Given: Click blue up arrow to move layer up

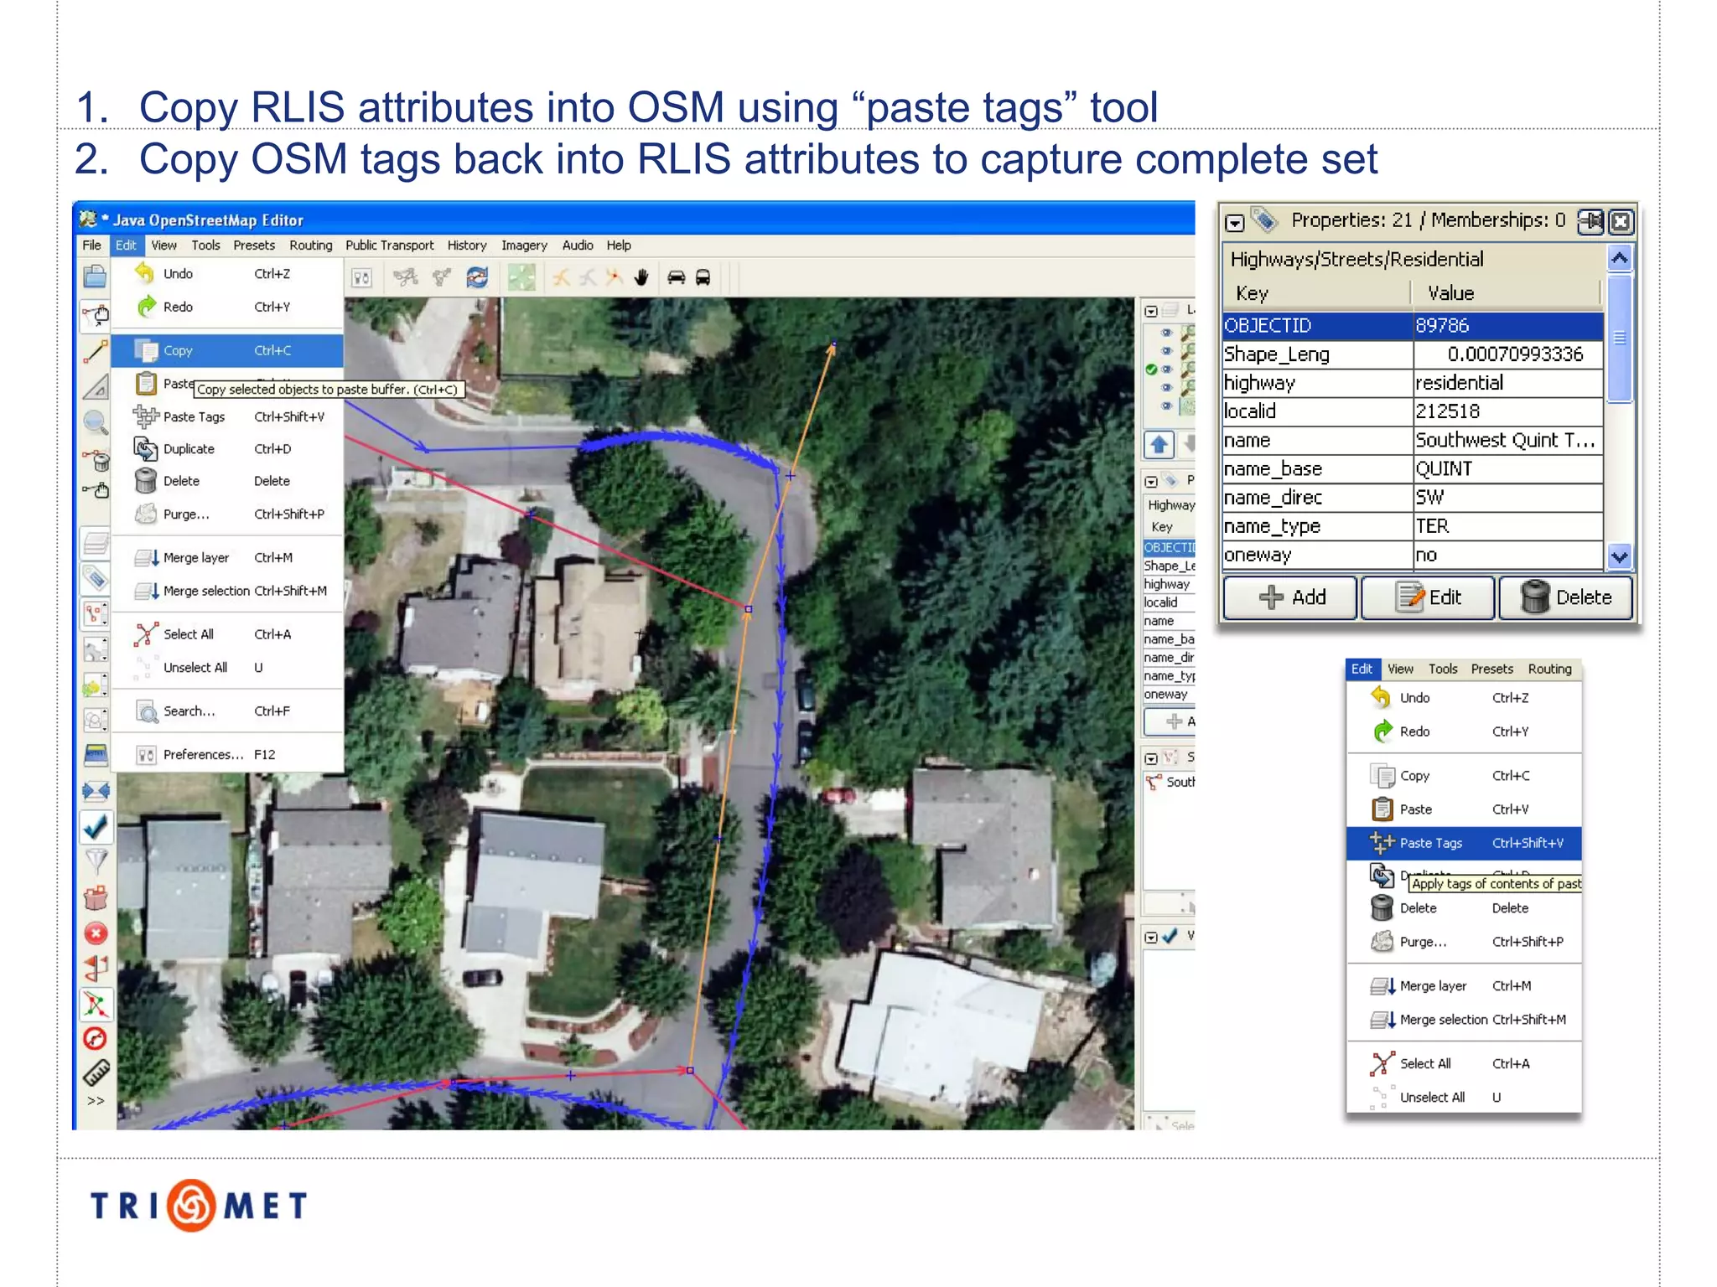Looking at the screenshot, I should coord(1159,444).
